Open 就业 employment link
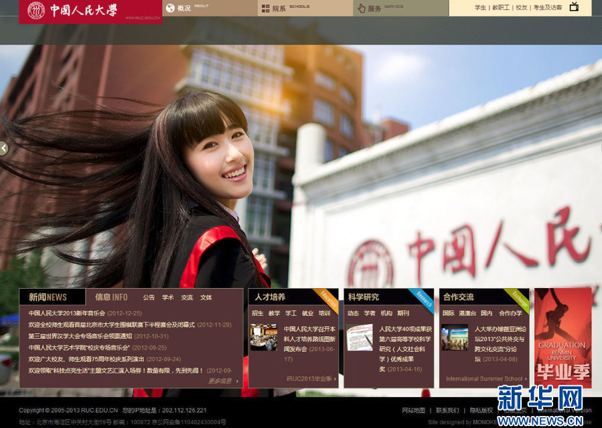Viewport: 602px width, 428px height. point(307,313)
